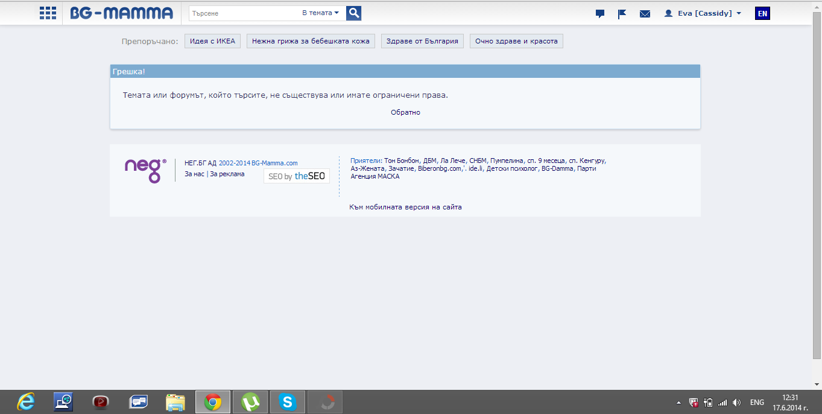Open the chat bubble notifications icon

coord(599,14)
